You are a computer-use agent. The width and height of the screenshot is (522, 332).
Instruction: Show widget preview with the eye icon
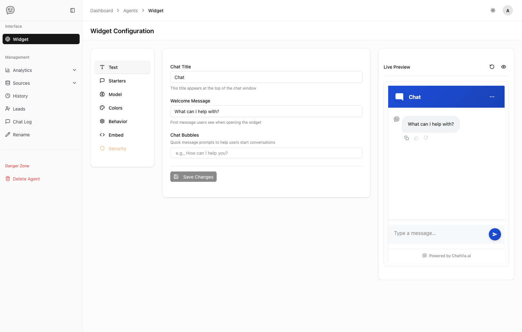[504, 67]
